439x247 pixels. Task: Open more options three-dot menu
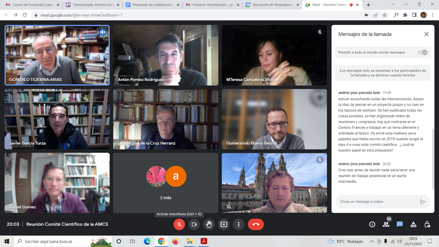click(239, 224)
